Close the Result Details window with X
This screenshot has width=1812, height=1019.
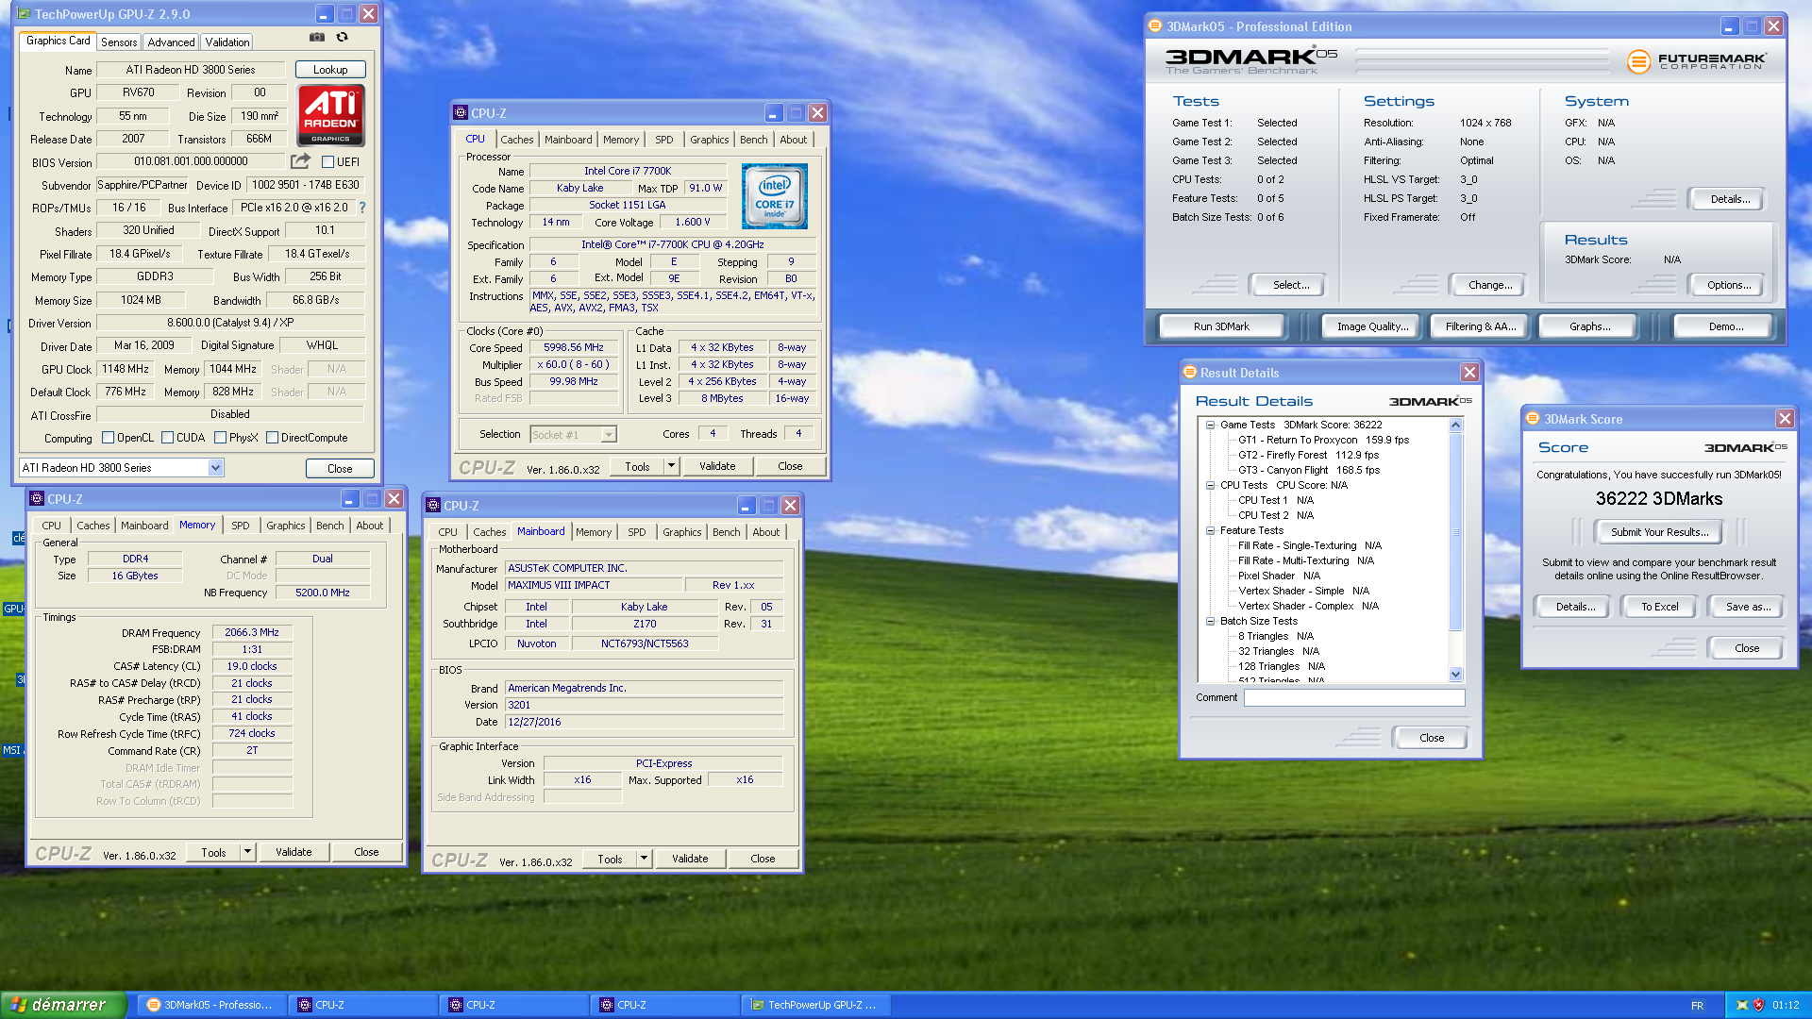coord(1469,373)
